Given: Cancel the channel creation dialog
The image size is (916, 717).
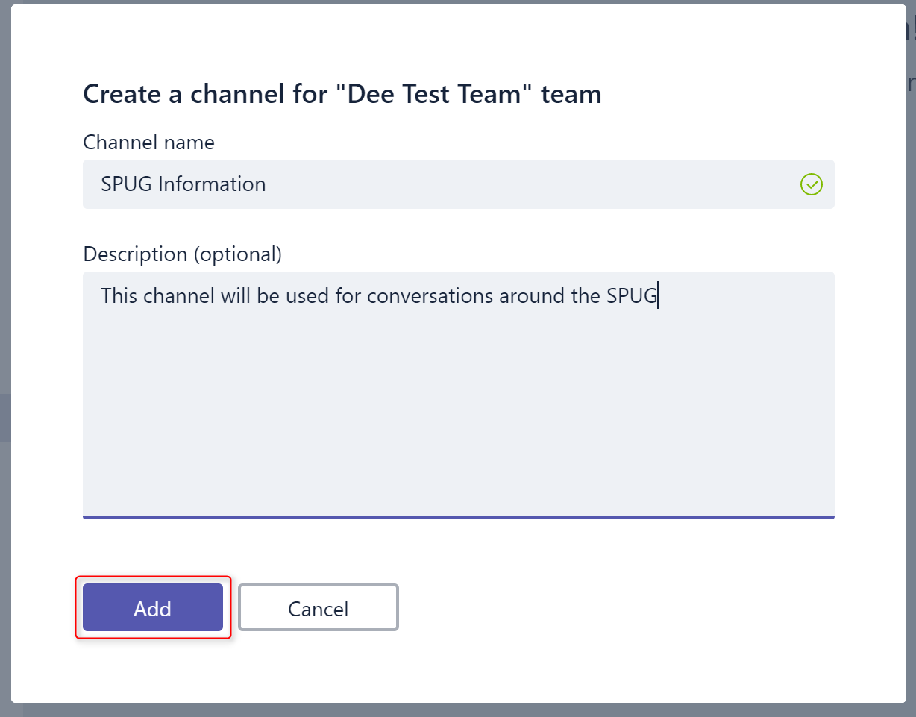Looking at the screenshot, I should pos(319,608).
